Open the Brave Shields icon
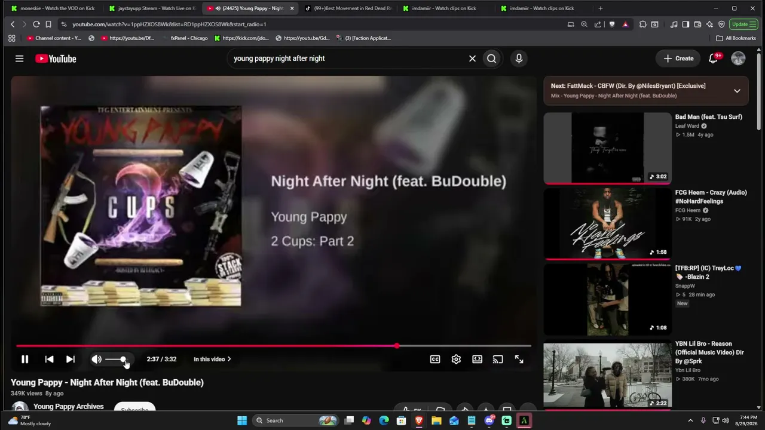 point(612,24)
